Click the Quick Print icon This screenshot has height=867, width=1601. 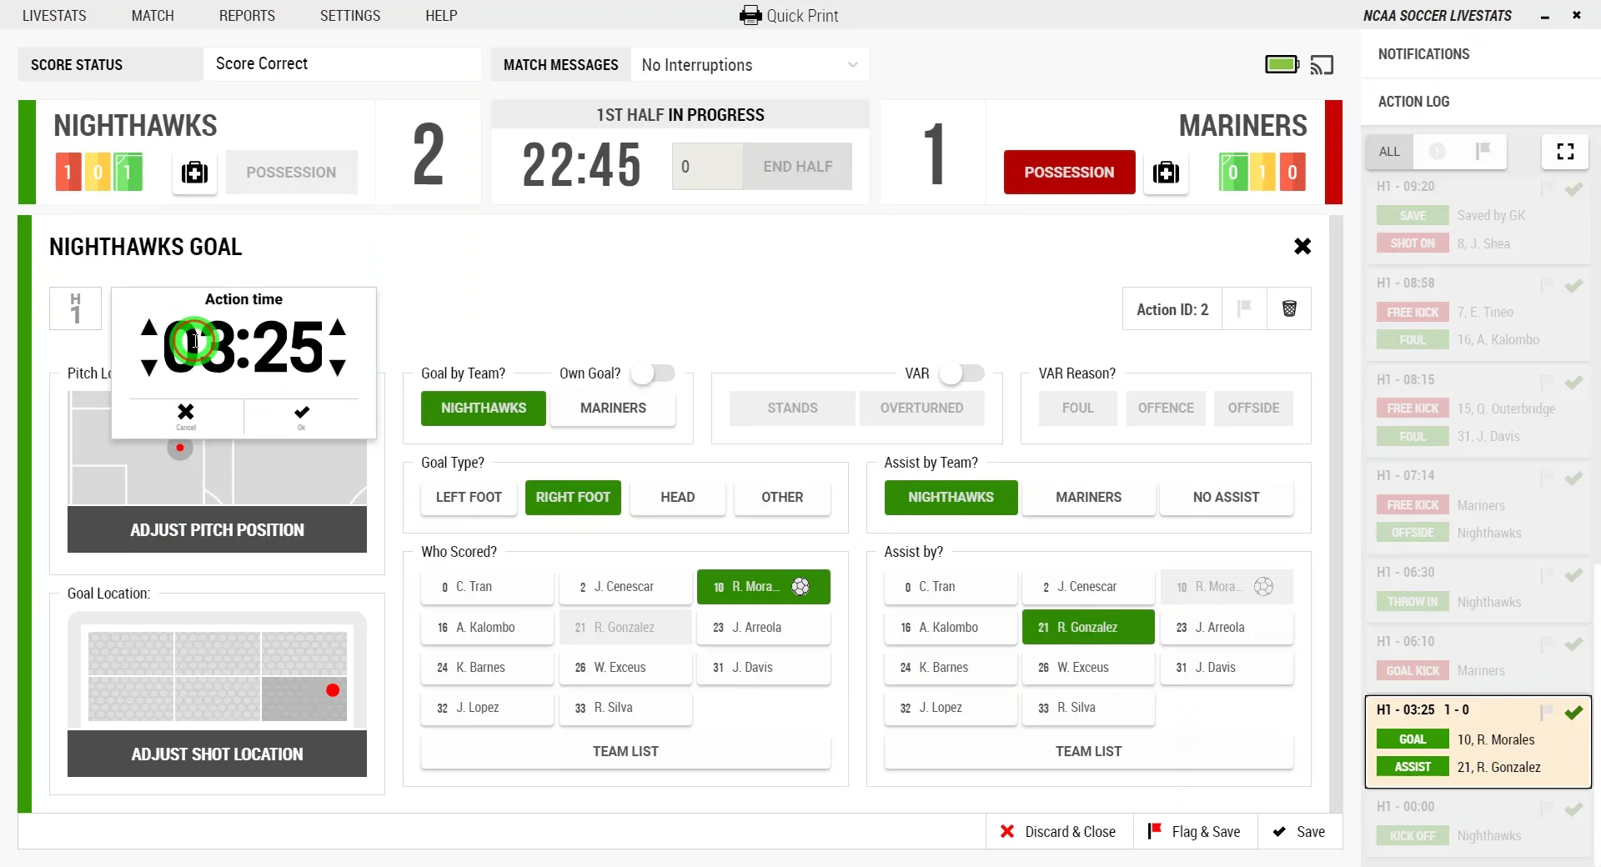750,15
